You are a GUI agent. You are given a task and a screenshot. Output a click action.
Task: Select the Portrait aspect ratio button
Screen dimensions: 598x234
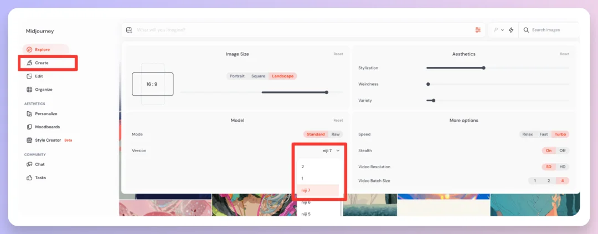point(237,76)
